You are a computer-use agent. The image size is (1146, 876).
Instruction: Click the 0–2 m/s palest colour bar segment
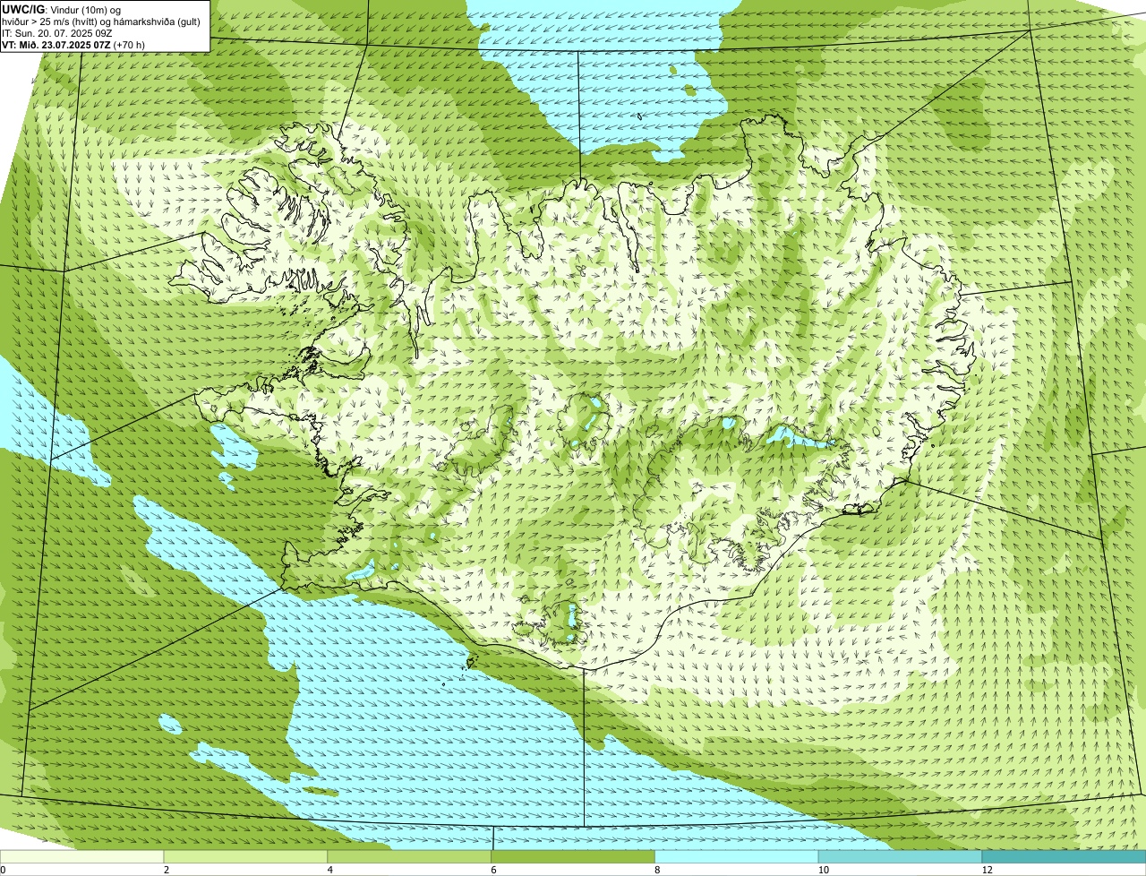click(x=82, y=856)
